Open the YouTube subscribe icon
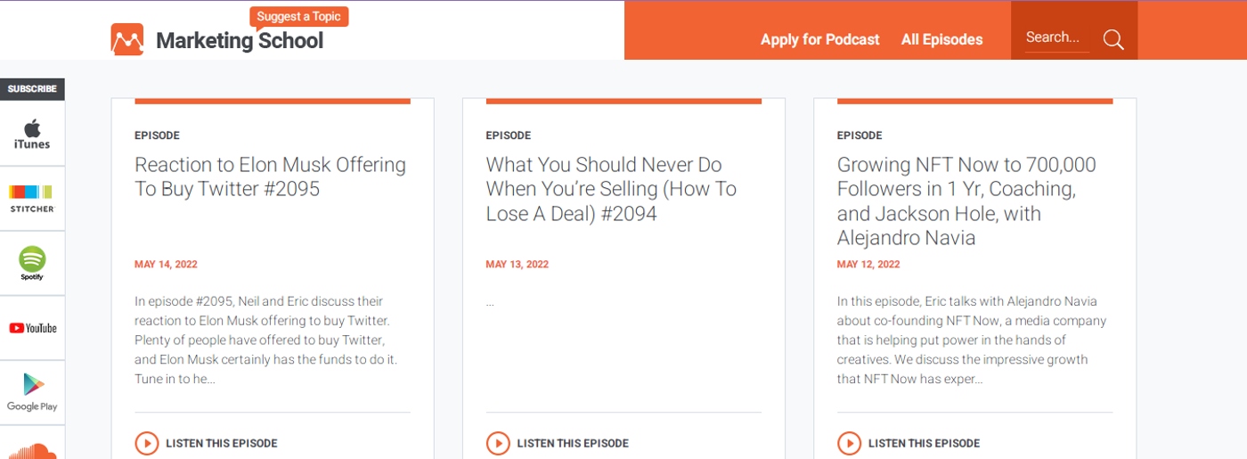The image size is (1247, 459). 32,328
